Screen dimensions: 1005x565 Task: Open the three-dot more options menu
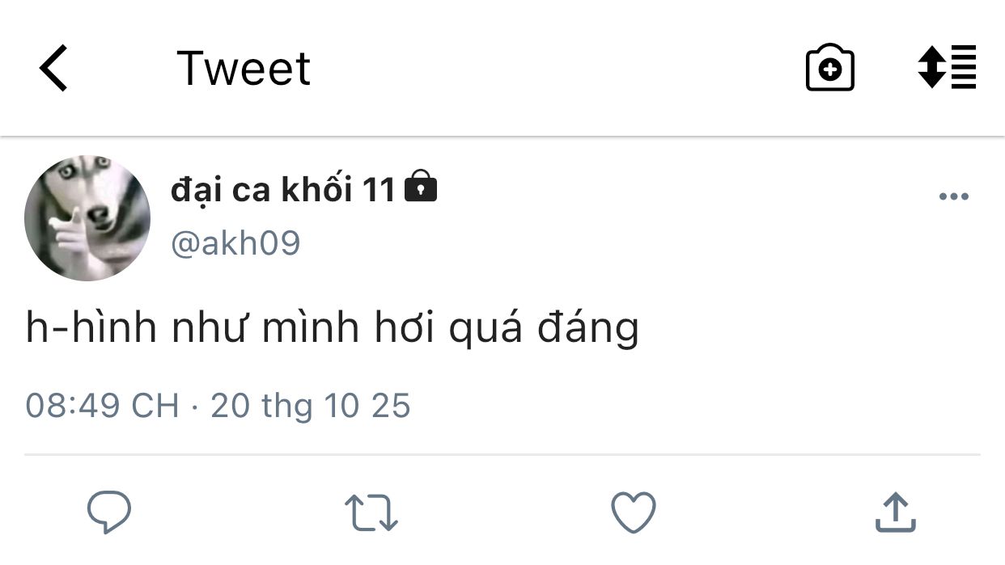[x=953, y=196]
